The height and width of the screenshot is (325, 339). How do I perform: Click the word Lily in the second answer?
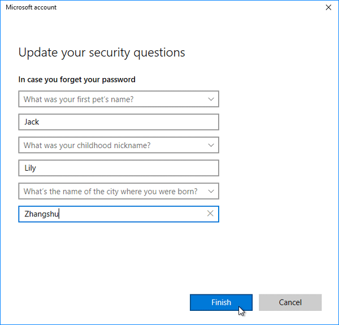(30, 168)
